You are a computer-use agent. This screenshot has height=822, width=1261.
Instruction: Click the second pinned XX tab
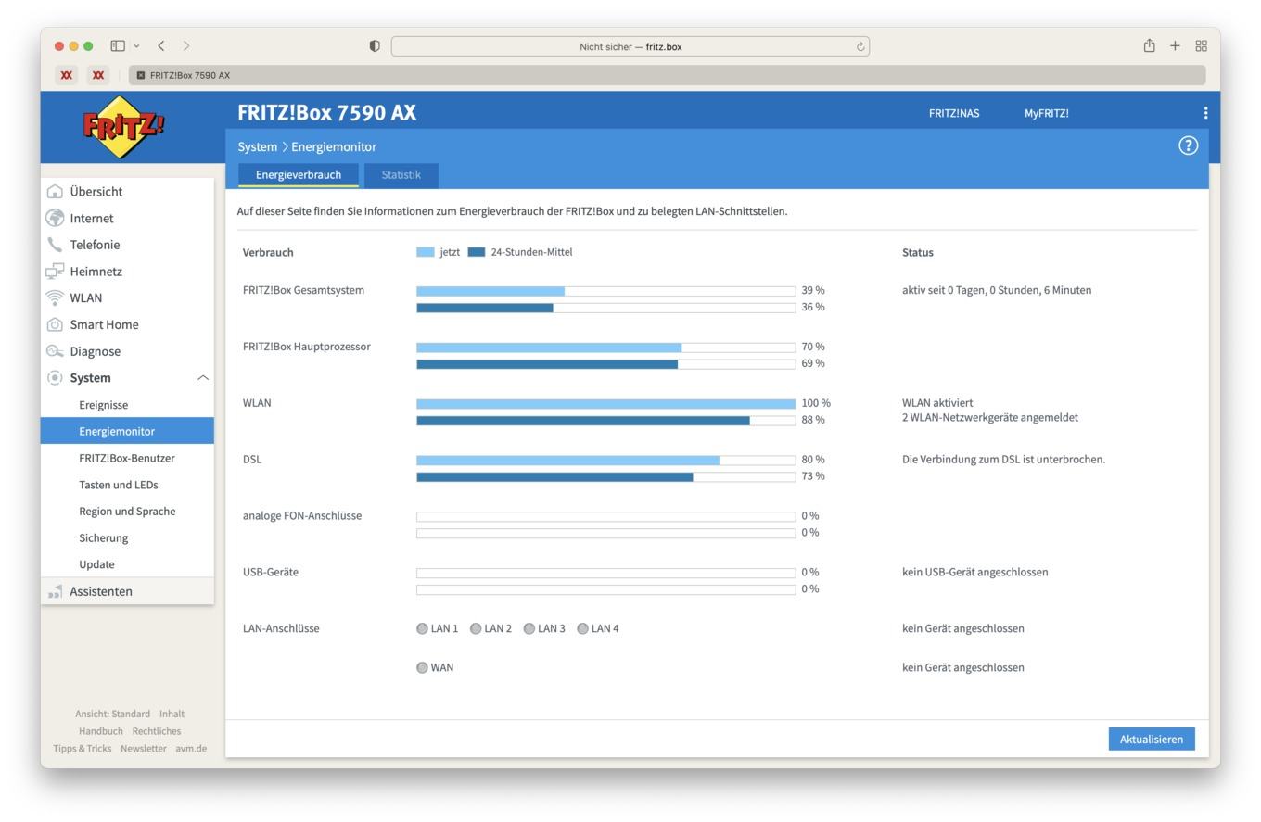[97, 75]
